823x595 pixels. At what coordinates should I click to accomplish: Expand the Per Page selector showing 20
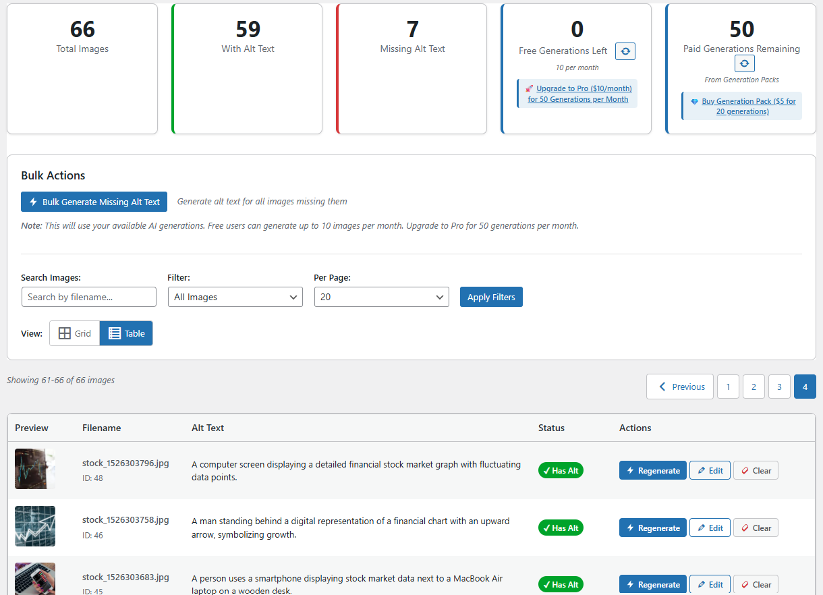381,297
